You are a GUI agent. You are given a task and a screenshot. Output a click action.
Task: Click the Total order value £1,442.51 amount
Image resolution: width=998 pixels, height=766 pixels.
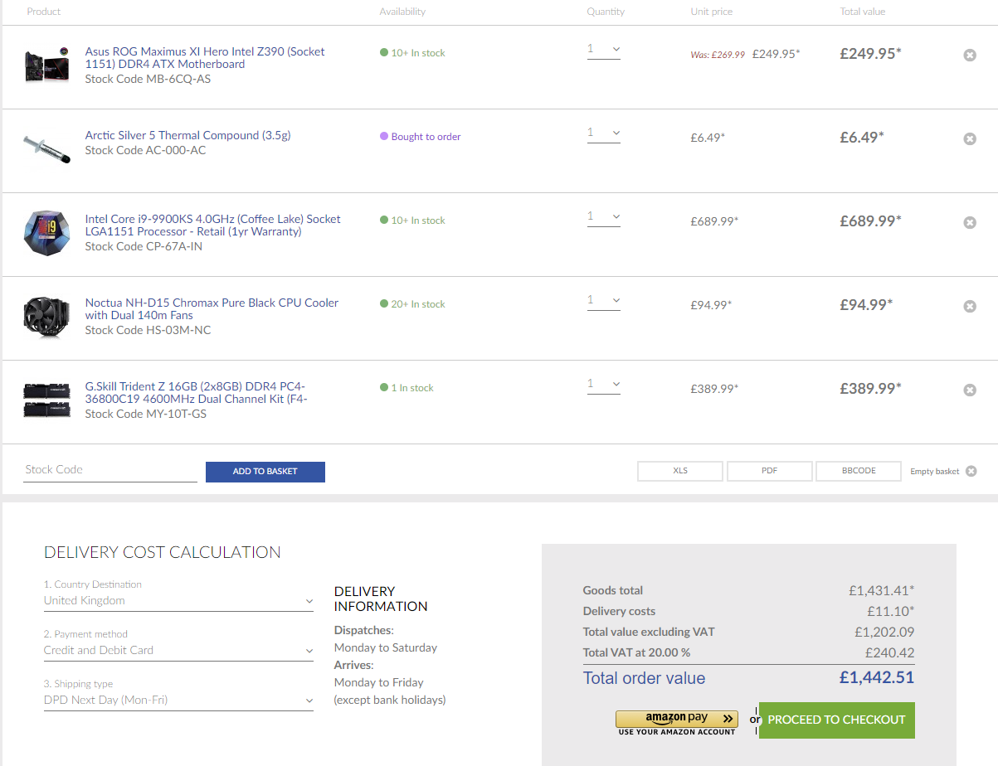click(x=876, y=677)
